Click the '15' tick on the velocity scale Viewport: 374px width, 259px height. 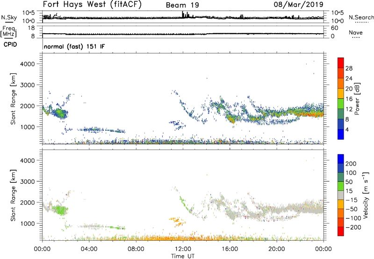(349, 191)
